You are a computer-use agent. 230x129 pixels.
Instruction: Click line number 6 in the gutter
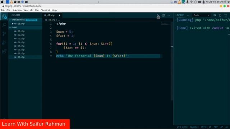click(51, 44)
